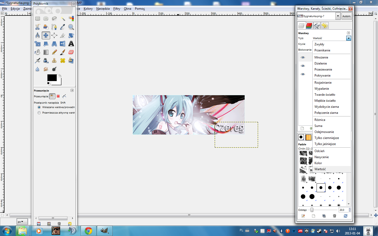Switch to the Undo History tab

point(324,26)
